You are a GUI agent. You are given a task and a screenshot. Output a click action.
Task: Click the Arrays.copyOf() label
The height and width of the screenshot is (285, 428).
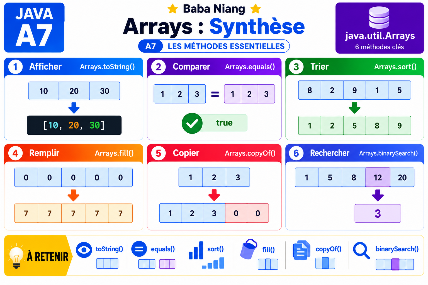click(x=250, y=153)
